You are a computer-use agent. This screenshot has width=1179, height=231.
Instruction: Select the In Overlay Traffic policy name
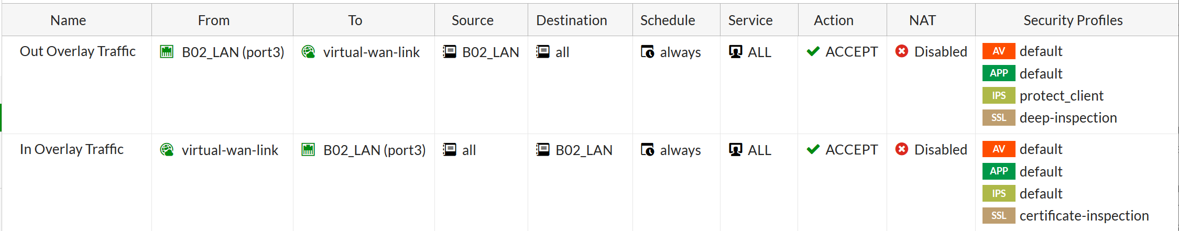(72, 149)
